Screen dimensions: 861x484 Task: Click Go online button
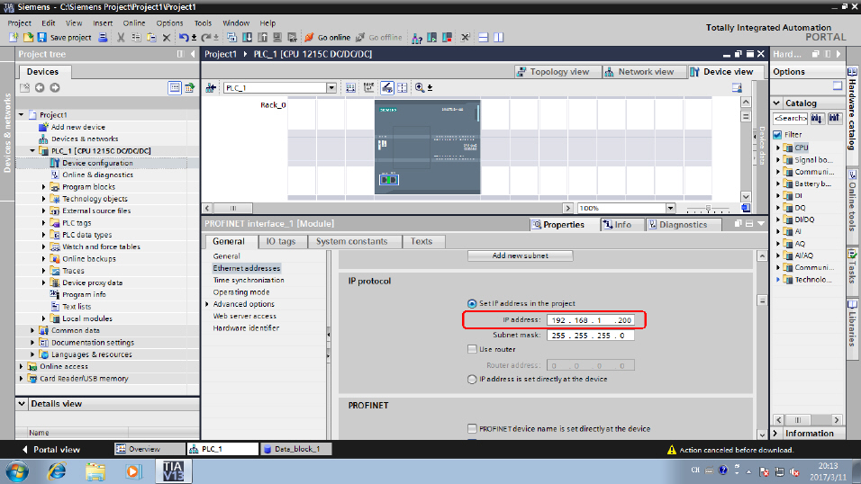pyautogui.click(x=328, y=37)
